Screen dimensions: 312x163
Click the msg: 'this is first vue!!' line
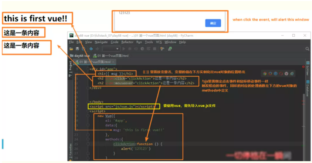139,130
